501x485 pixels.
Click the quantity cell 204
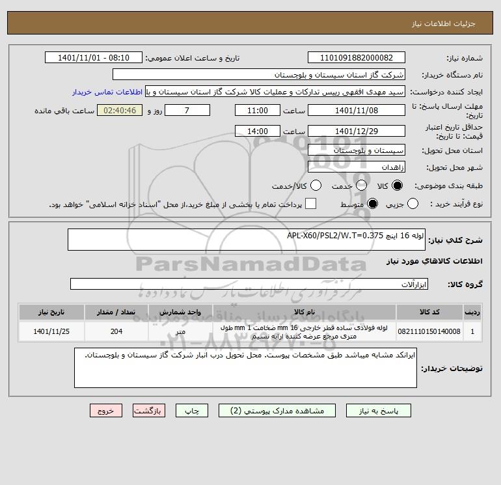pyautogui.click(x=116, y=331)
